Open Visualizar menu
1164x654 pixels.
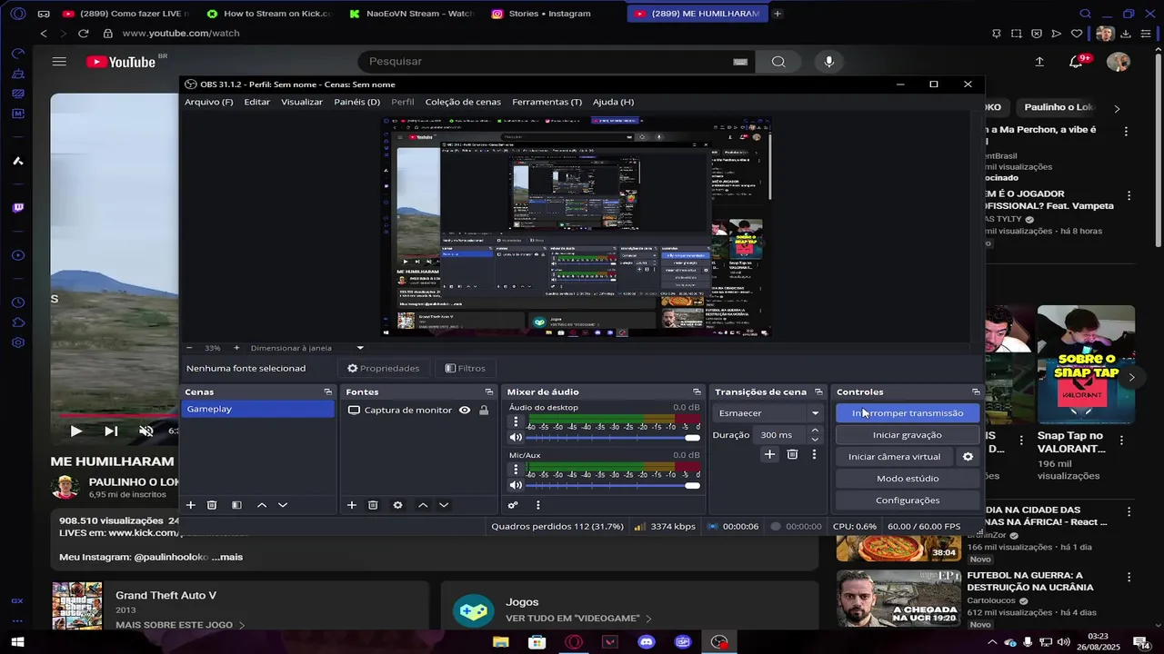point(302,102)
